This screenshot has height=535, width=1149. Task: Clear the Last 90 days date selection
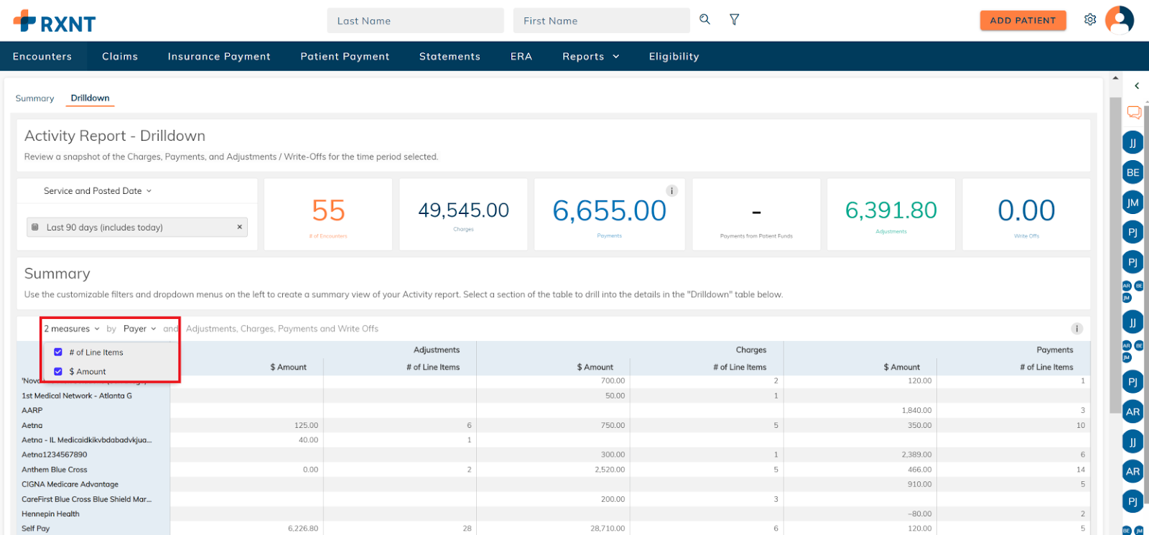click(x=240, y=227)
